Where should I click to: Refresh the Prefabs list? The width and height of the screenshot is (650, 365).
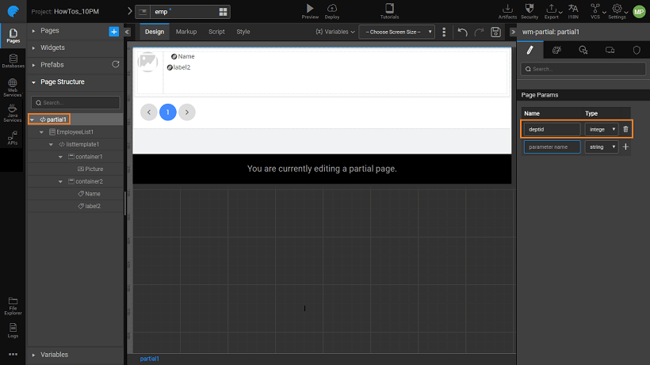116,64
